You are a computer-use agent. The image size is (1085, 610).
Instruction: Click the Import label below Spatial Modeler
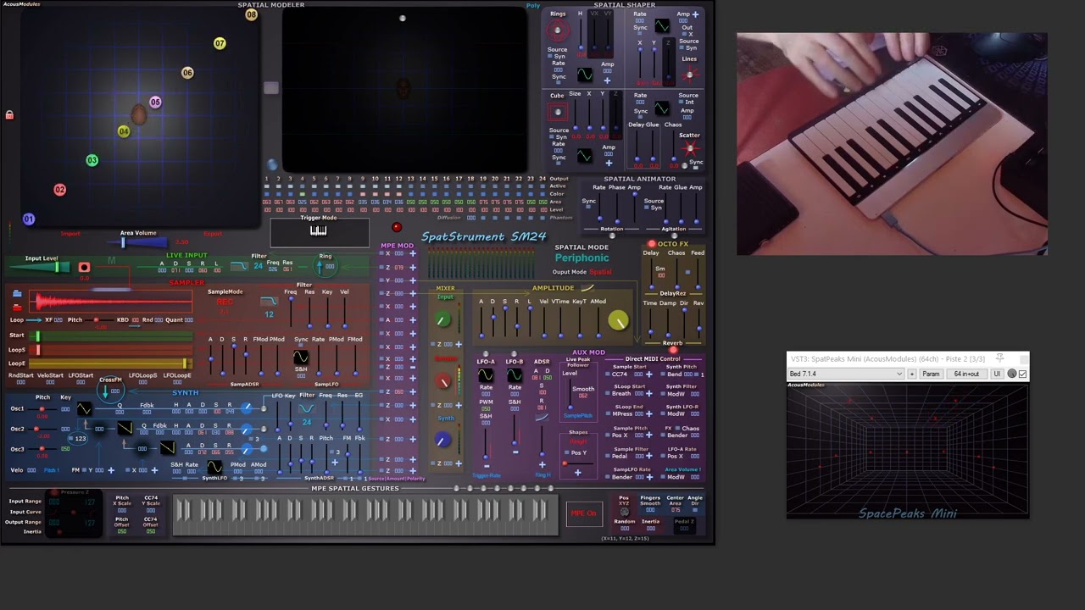click(70, 234)
